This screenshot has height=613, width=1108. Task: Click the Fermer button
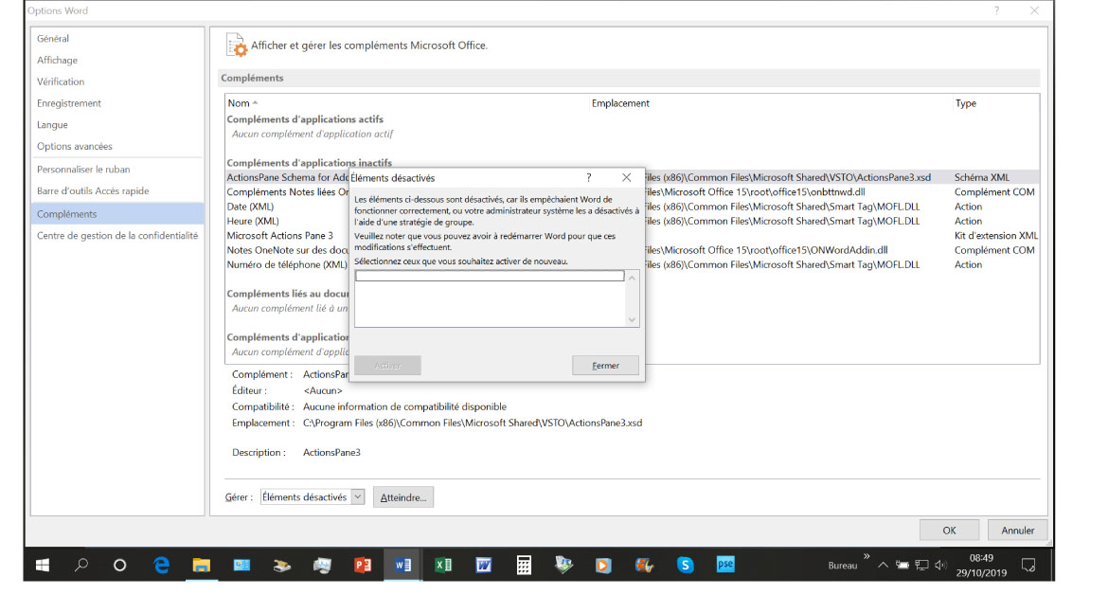[605, 366]
